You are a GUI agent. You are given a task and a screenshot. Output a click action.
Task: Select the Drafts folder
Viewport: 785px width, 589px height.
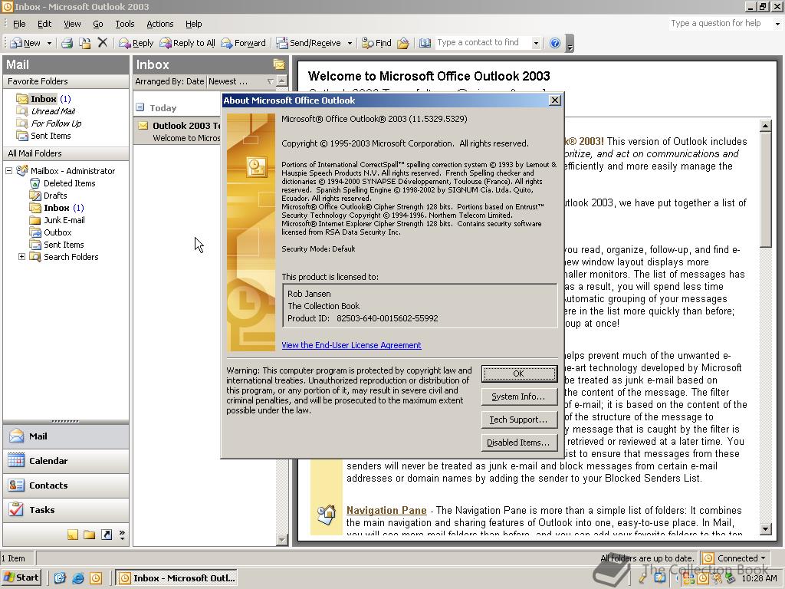[48, 196]
